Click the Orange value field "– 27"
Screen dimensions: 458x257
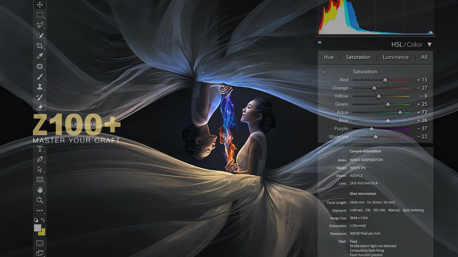pyautogui.click(x=422, y=88)
